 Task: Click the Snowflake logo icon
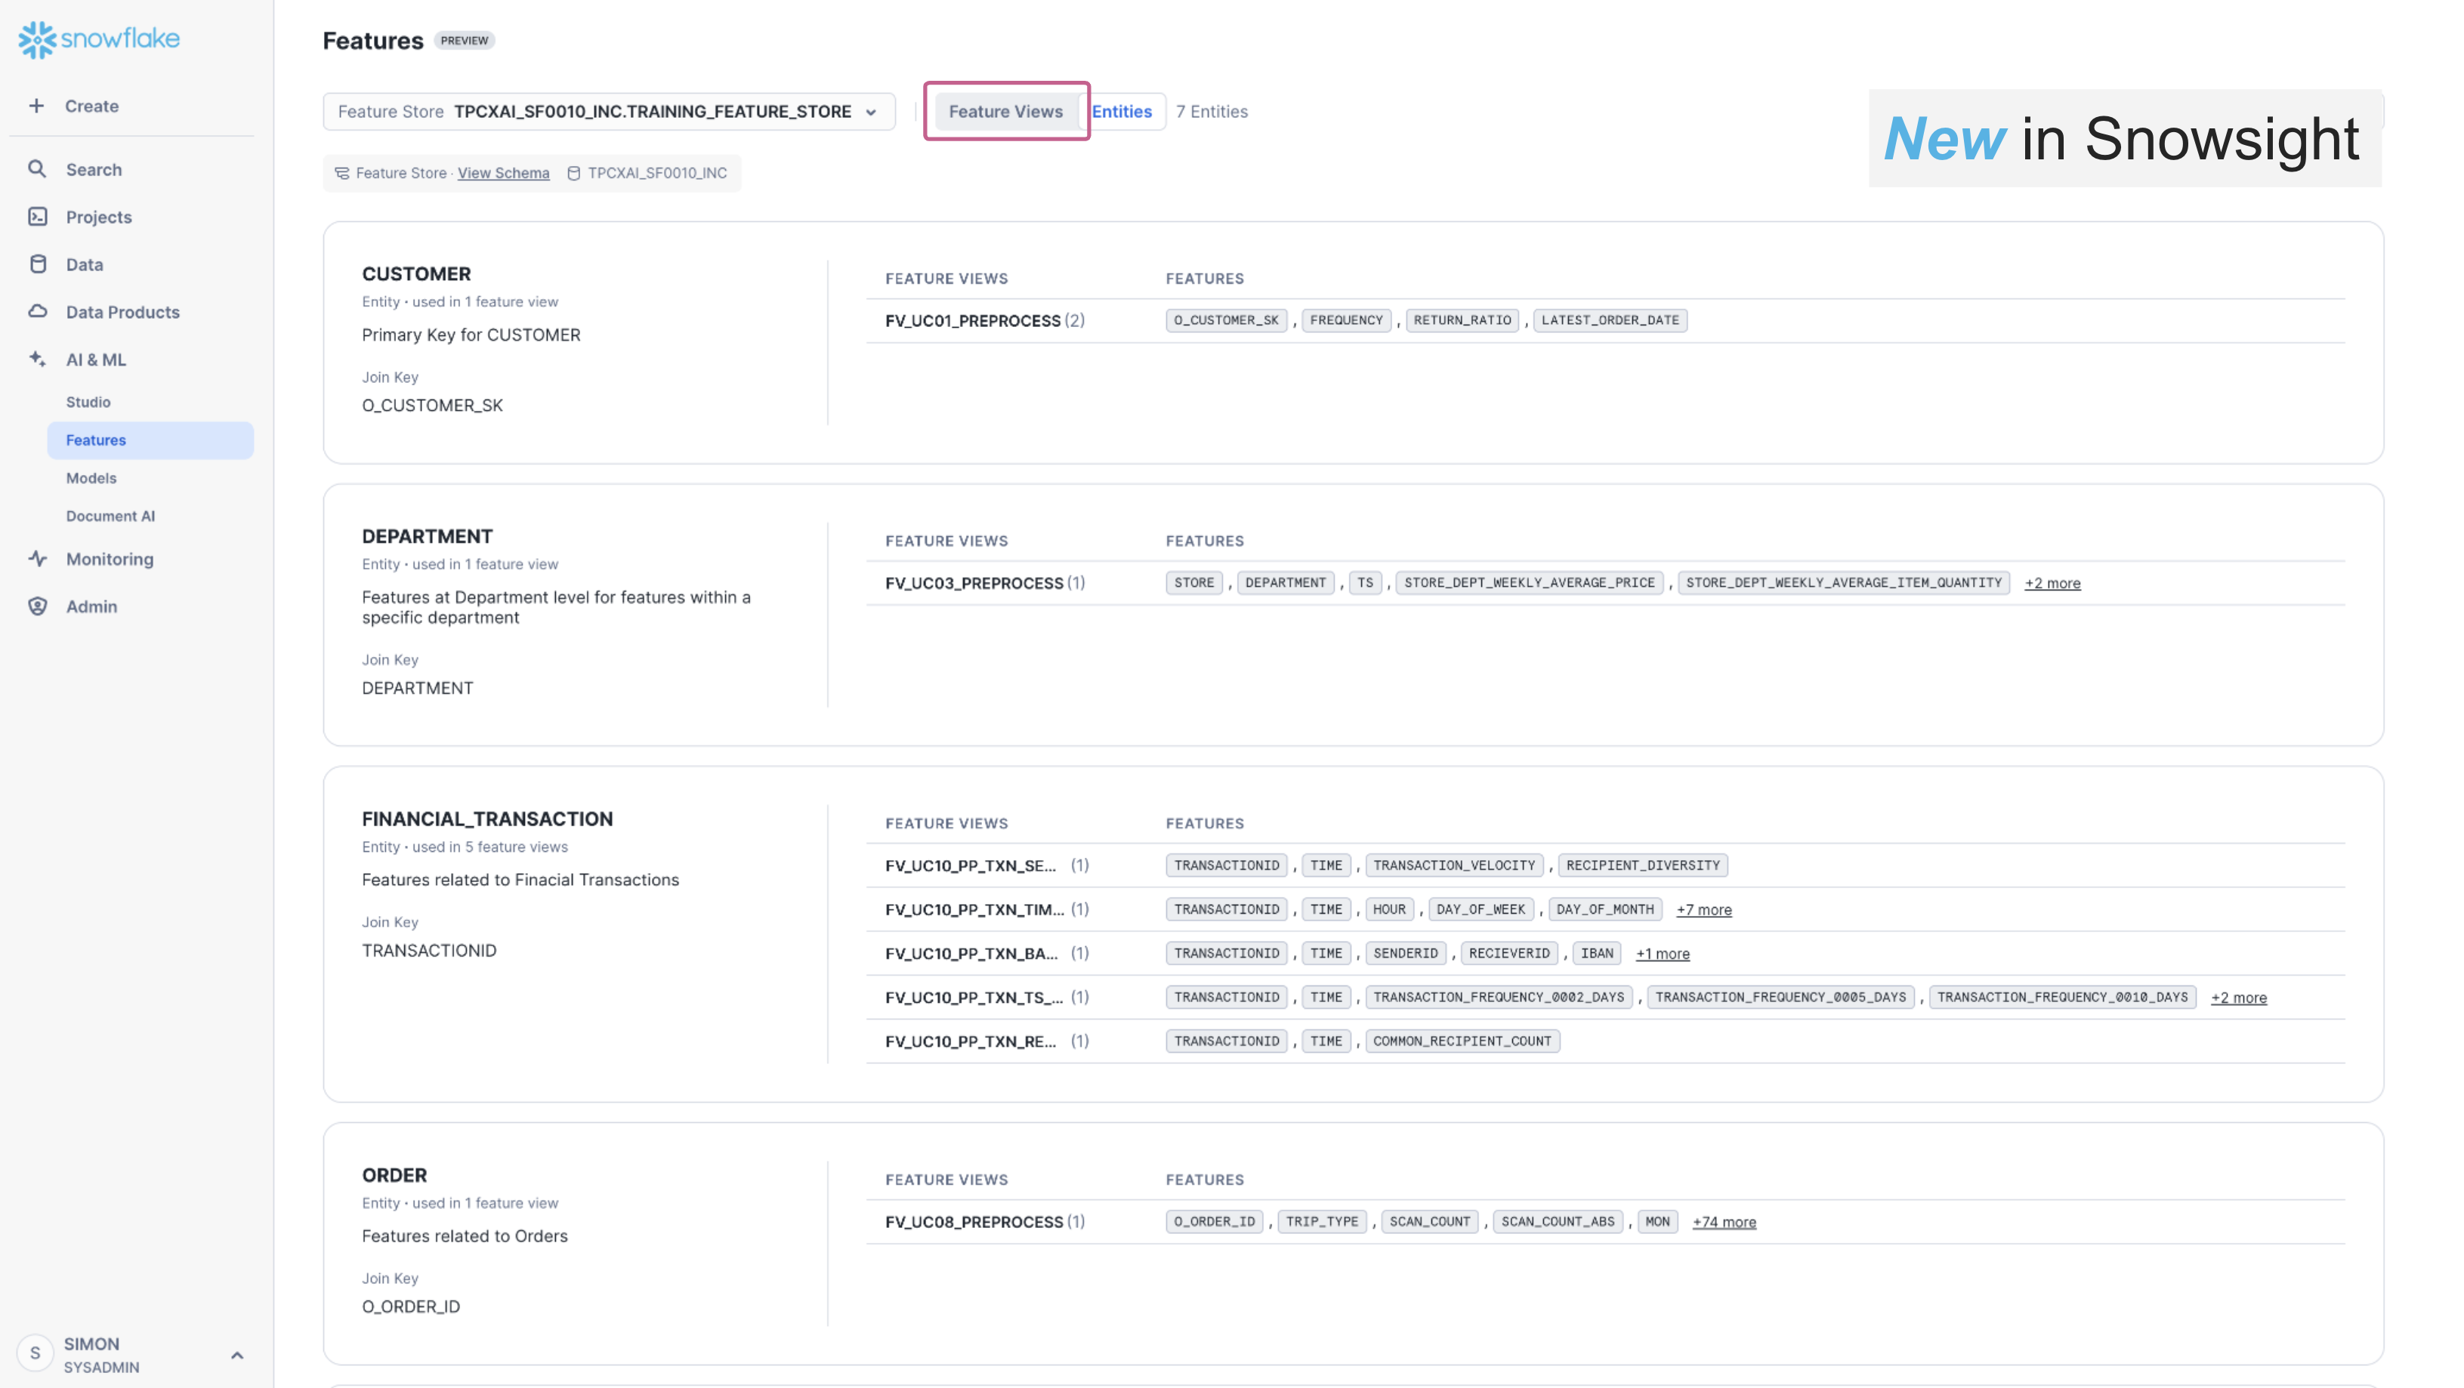click(37, 39)
